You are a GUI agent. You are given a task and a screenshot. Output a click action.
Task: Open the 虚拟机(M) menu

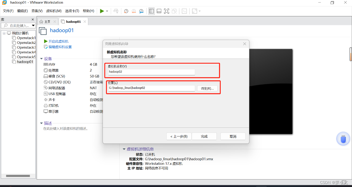pyautogui.click(x=54, y=11)
